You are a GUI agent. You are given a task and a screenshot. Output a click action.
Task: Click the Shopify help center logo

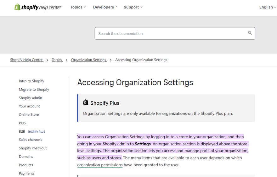38,7
